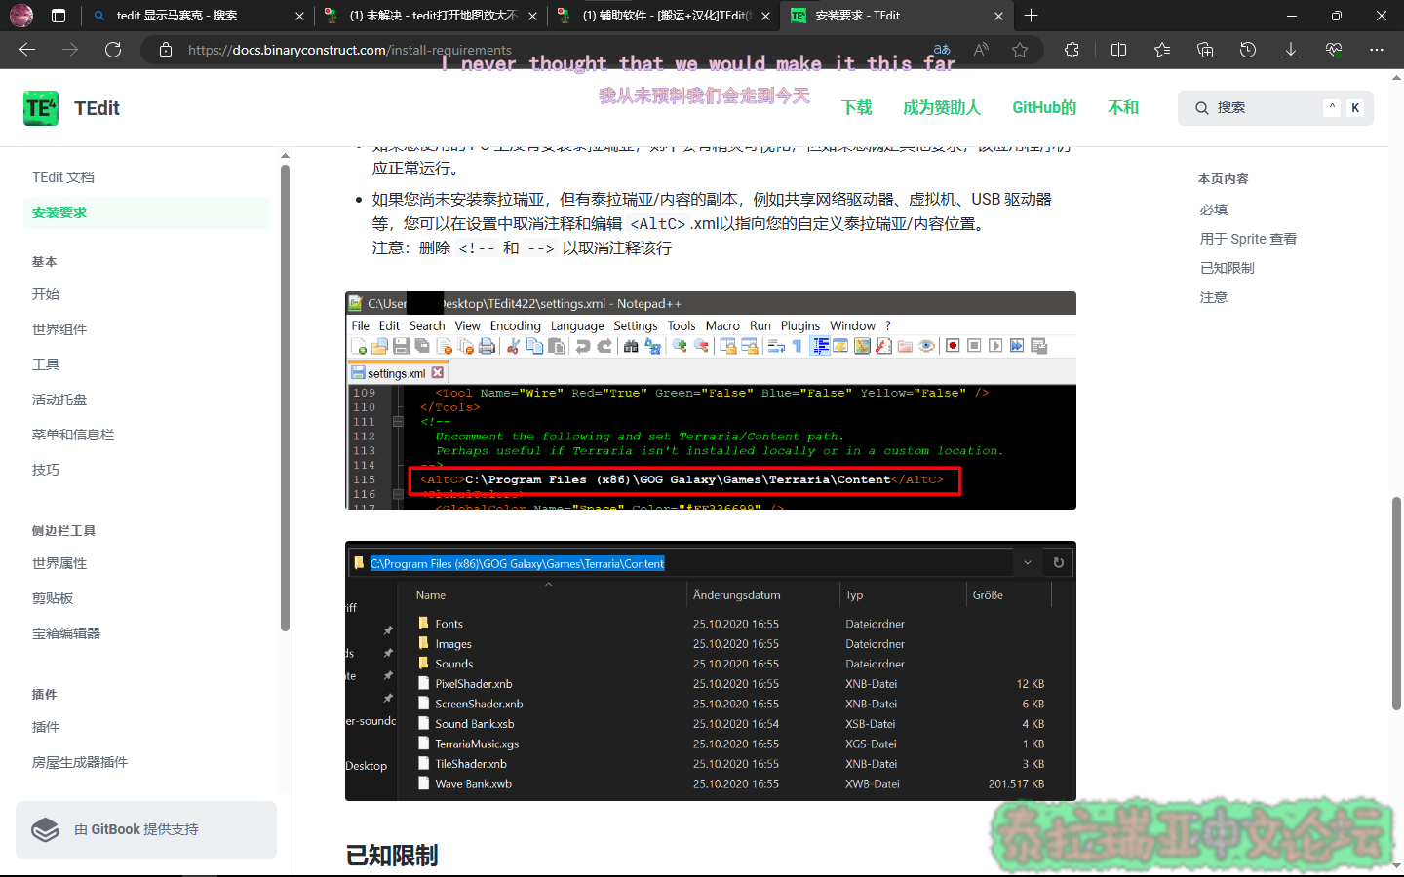This screenshot has height=877, width=1404.
Task: Open 剪贴板 page in sidebar
Action: tap(53, 598)
